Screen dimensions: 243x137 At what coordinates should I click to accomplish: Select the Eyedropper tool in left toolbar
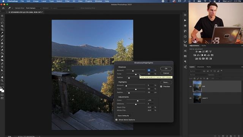[2, 33]
